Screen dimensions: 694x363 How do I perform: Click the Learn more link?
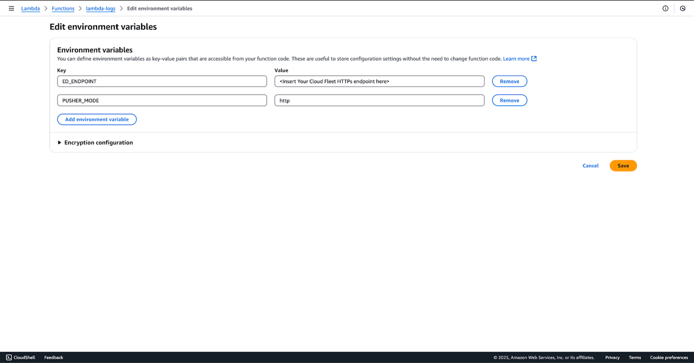pyautogui.click(x=516, y=59)
